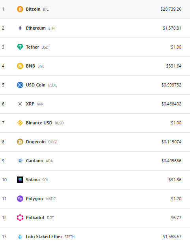Open the Polkadot coin name link
This screenshot has width=190, height=246.
click(35, 218)
